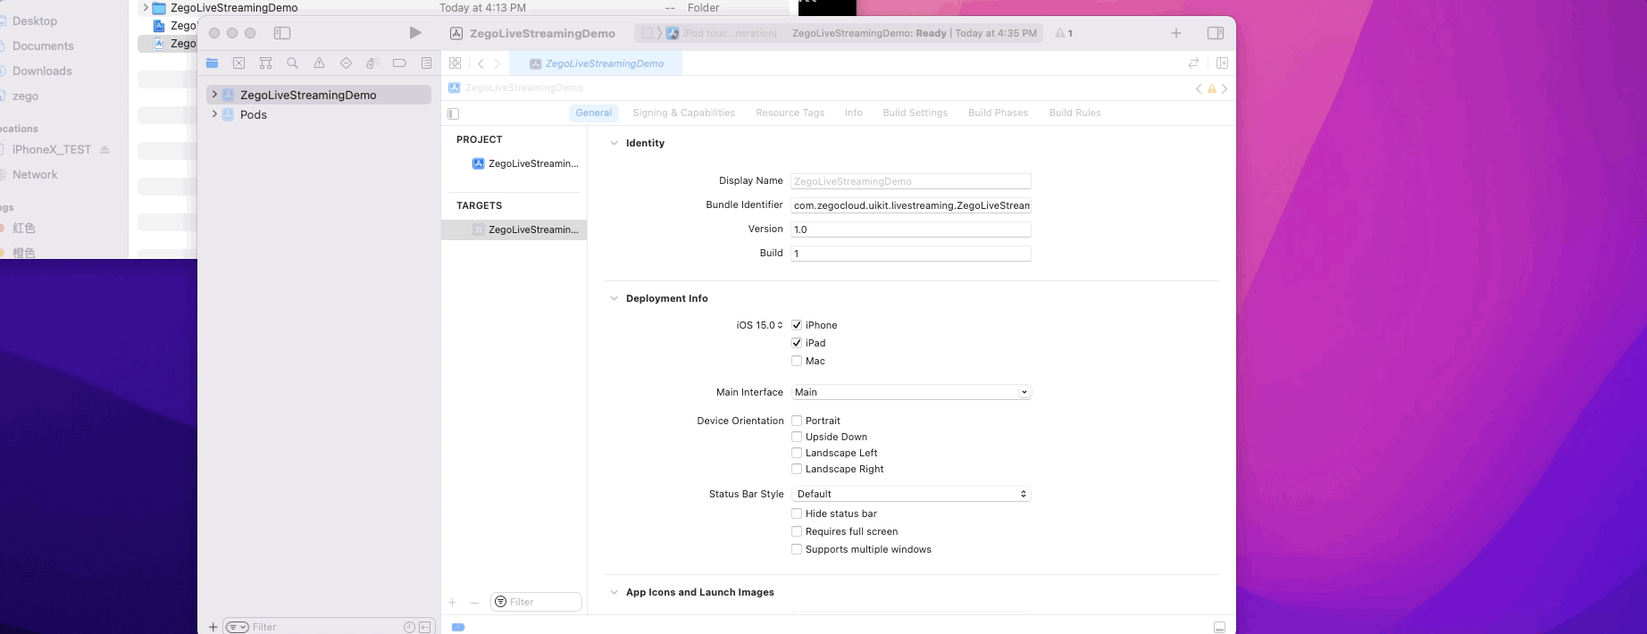Hide the project and targets list
Screen dimensions: 1647x634
click(x=454, y=113)
